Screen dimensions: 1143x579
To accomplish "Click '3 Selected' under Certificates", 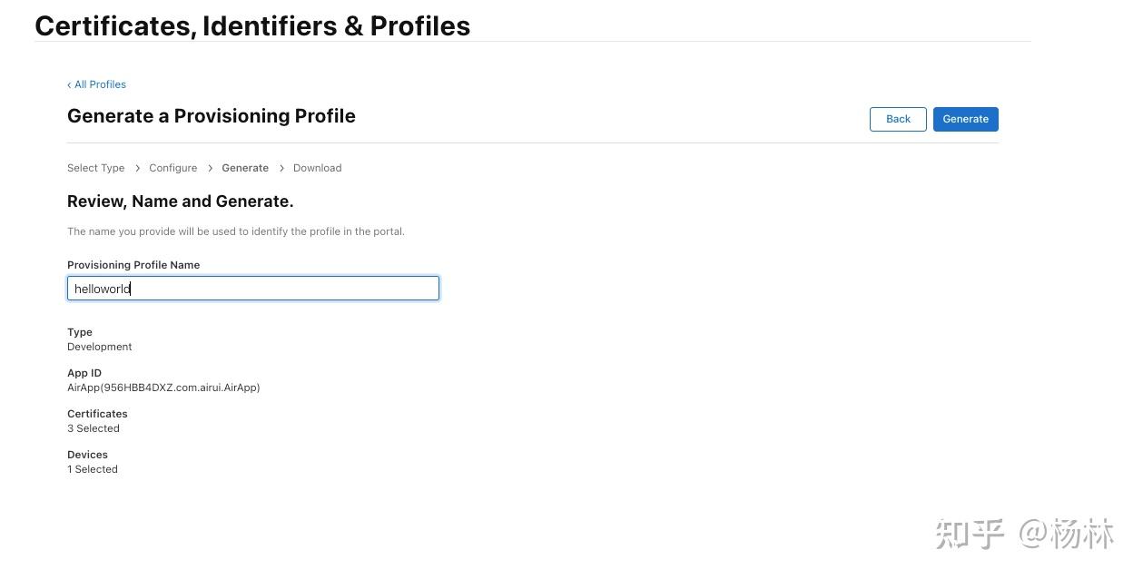I will [x=94, y=428].
